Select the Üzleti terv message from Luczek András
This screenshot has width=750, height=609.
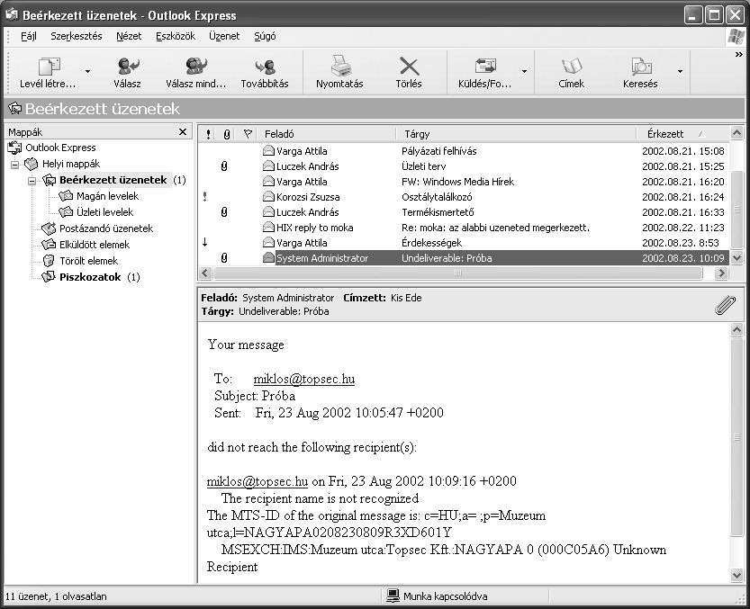[464, 166]
